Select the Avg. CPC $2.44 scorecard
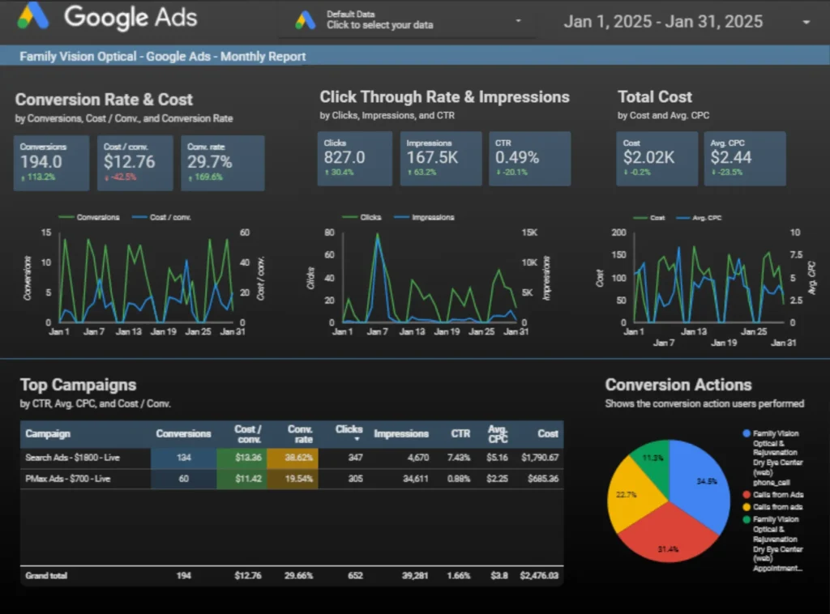The height and width of the screenshot is (614, 830). tap(745, 159)
